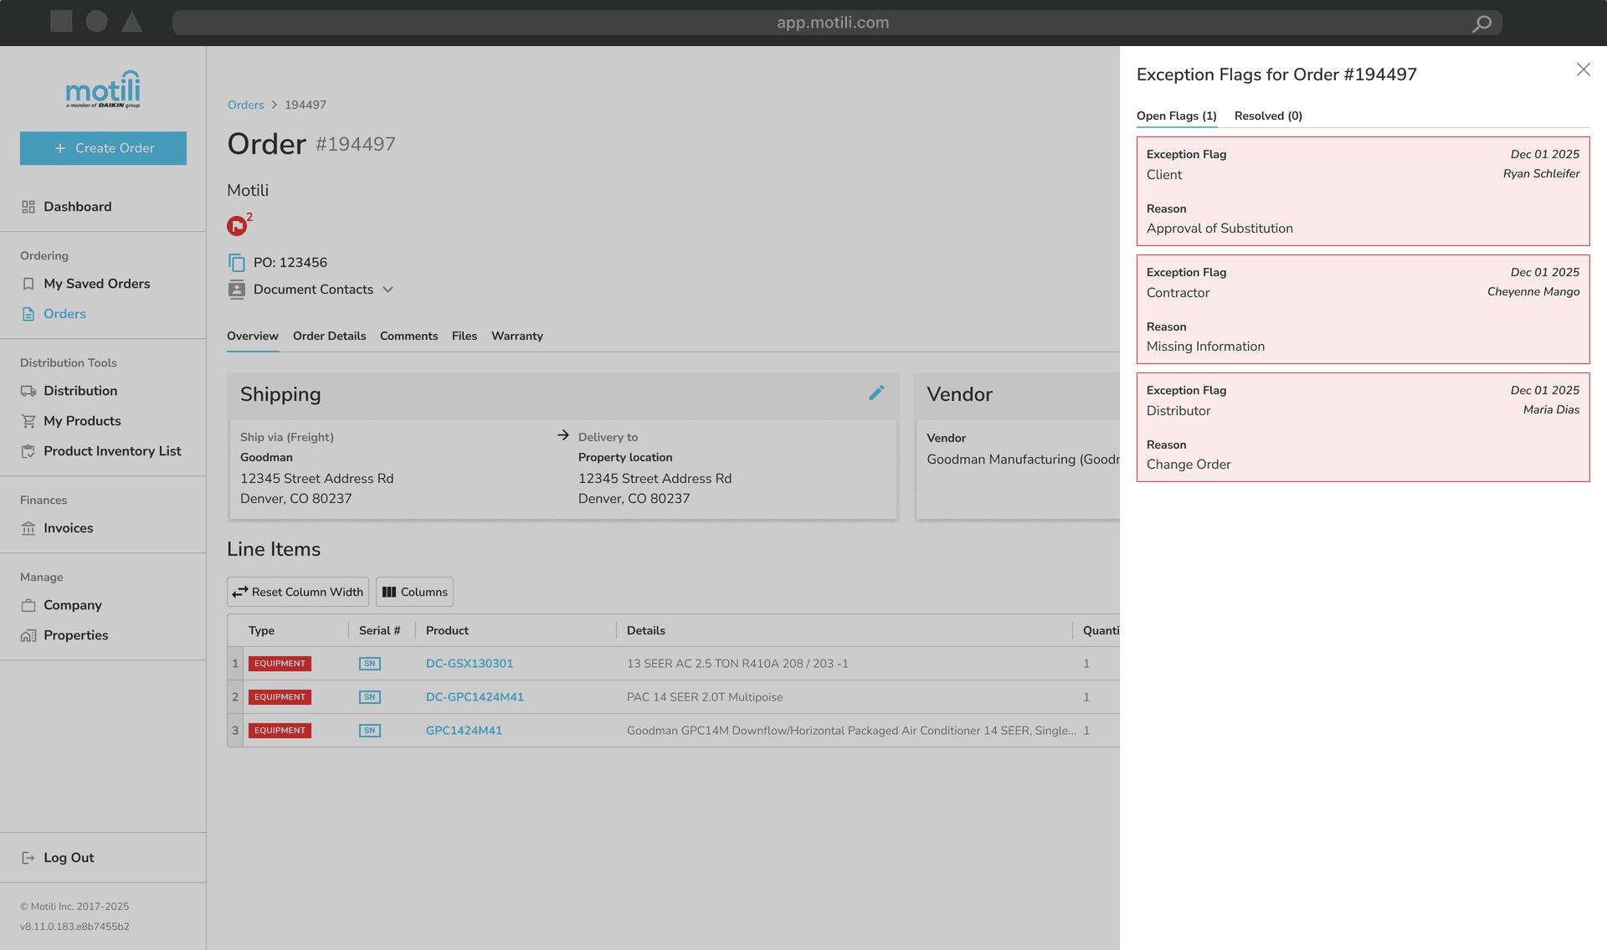Click the Document Contacts card icon
The image size is (1607, 950).
pyautogui.click(x=236, y=290)
